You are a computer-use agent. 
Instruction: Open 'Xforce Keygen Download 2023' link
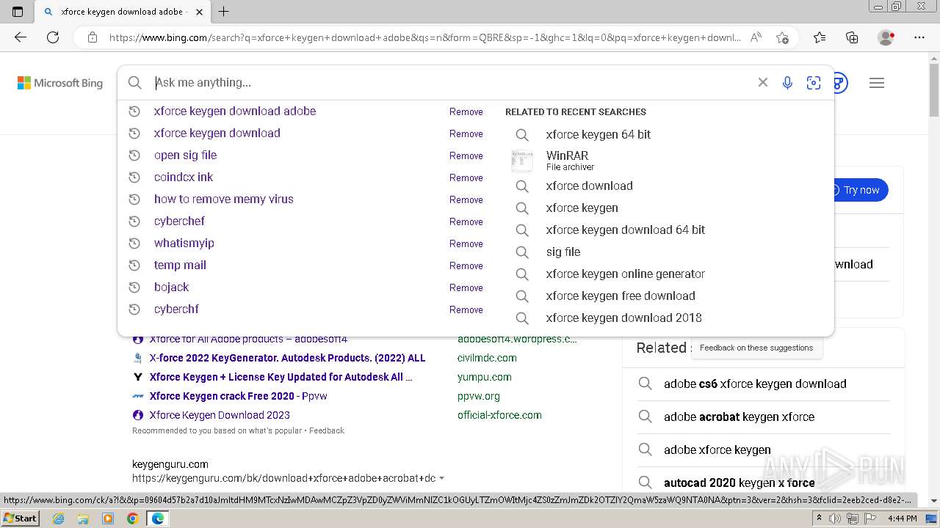click(220, 415)
